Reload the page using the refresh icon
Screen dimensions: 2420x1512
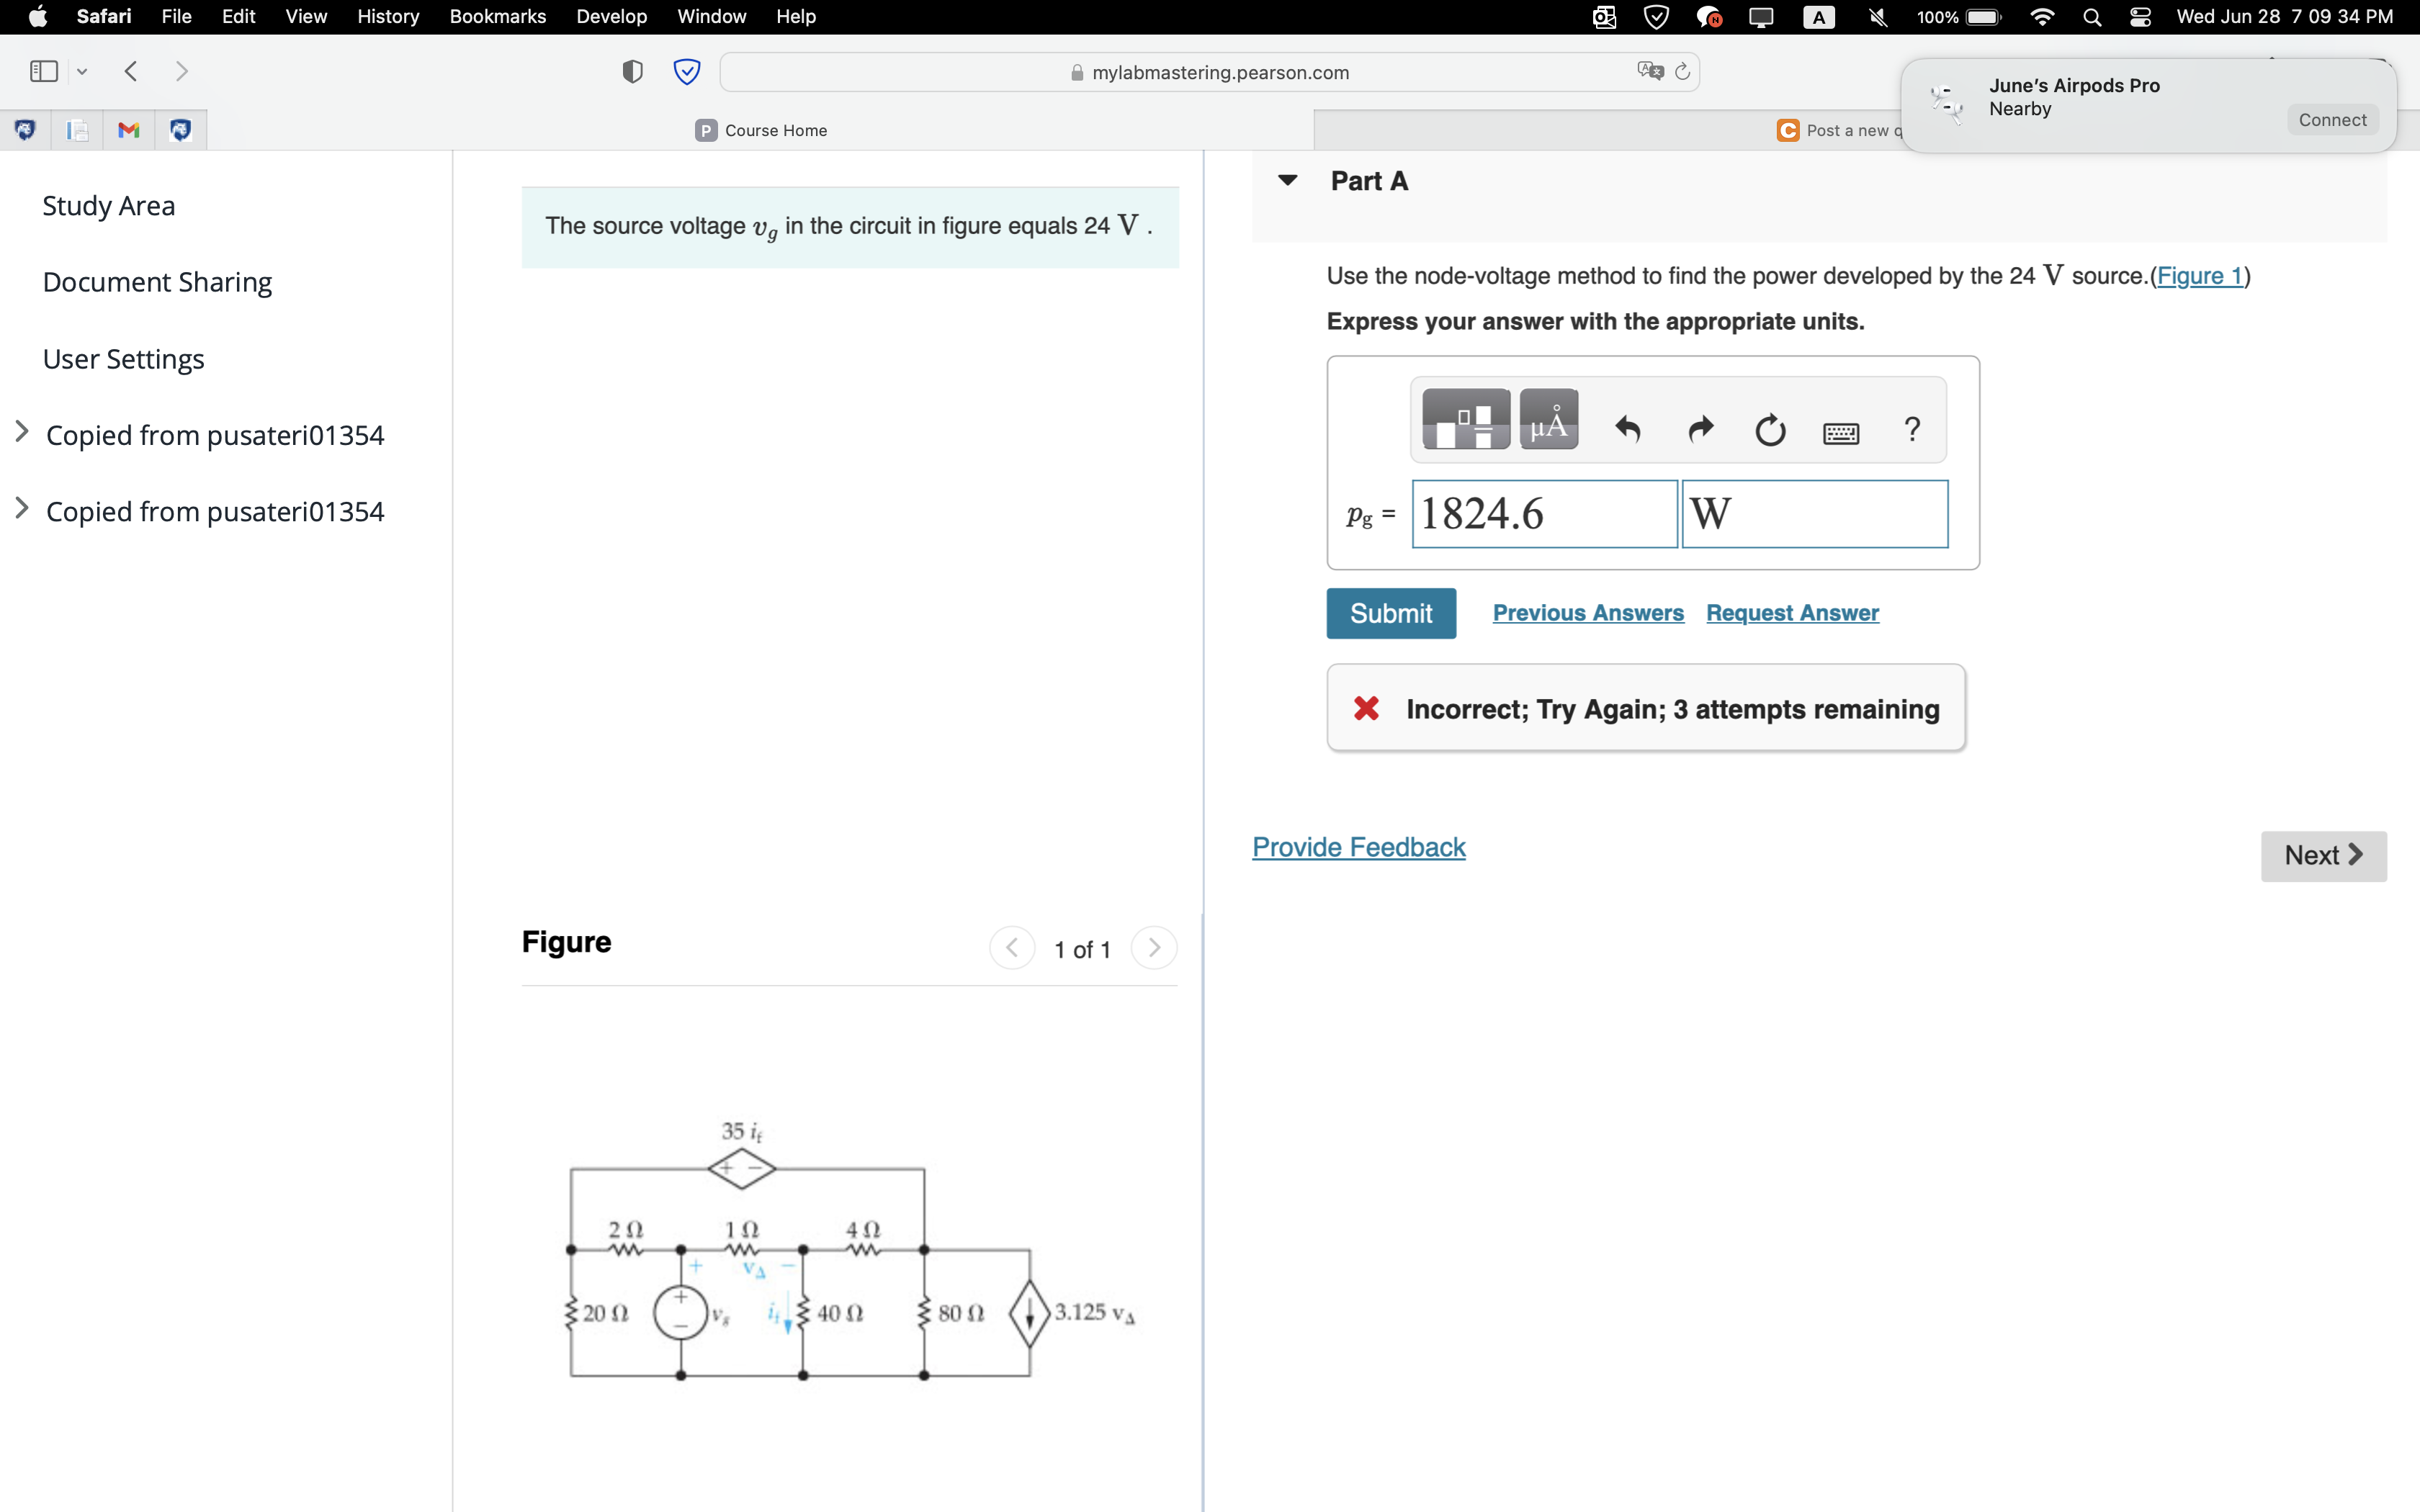click(x=1682, y=71)
